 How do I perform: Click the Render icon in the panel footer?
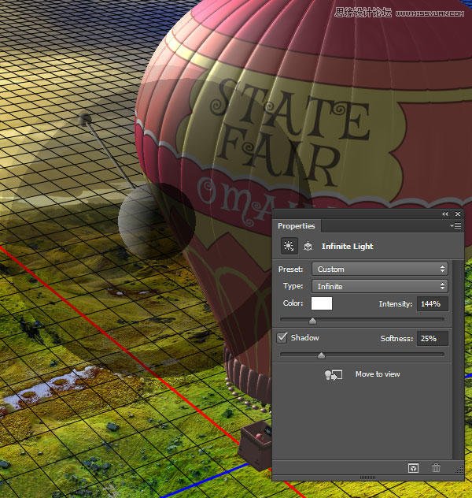point(413,468)
